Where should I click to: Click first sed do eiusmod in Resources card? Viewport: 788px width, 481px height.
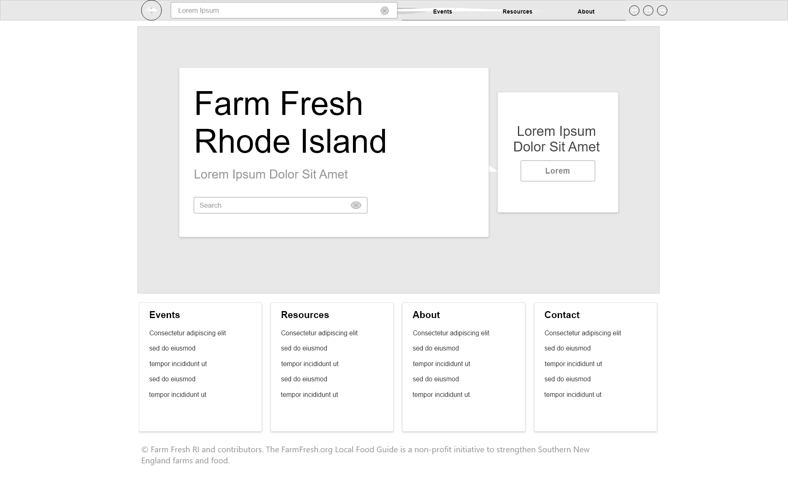coord(304,348)
